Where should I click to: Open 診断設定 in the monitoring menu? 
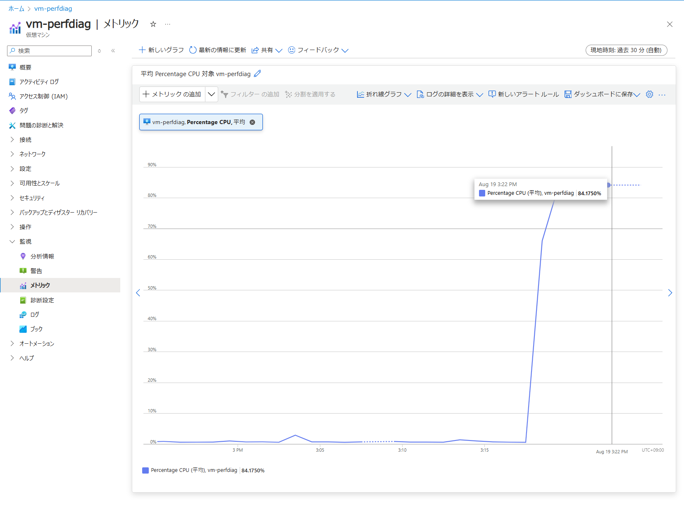(x=42, y=300)
